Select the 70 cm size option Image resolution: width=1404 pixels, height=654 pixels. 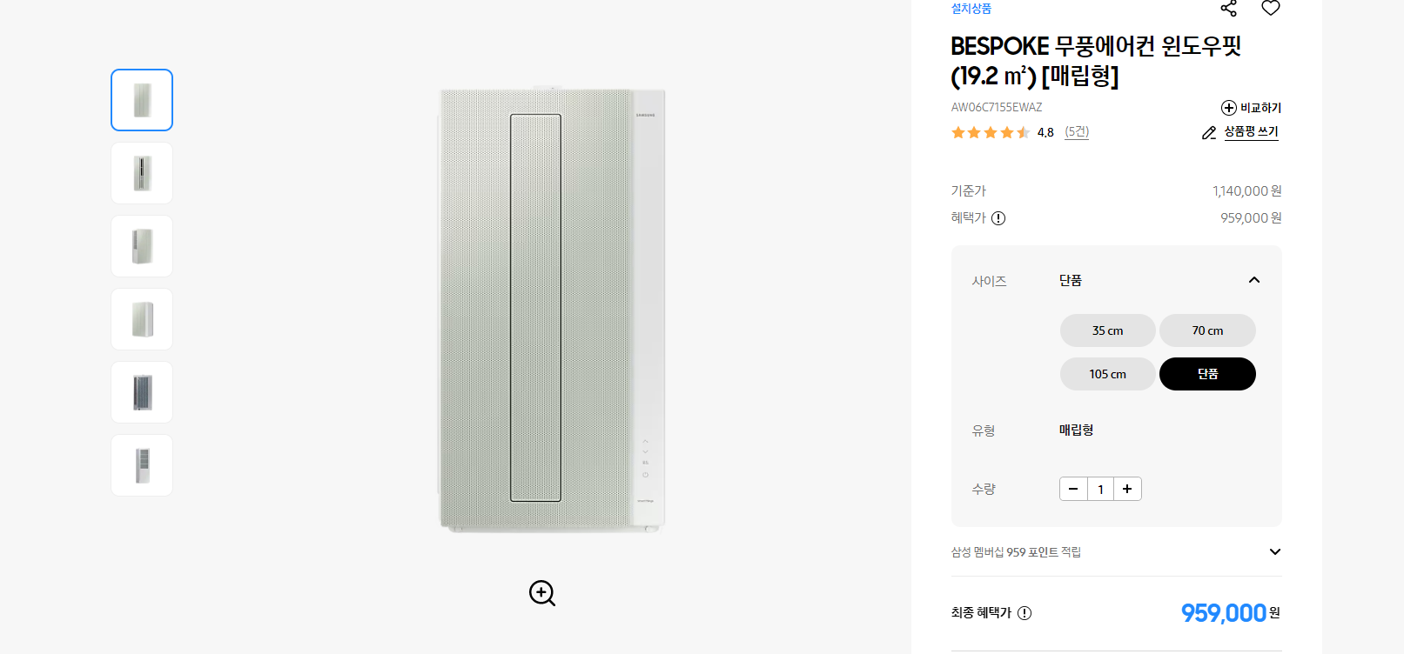point(1207,330)
